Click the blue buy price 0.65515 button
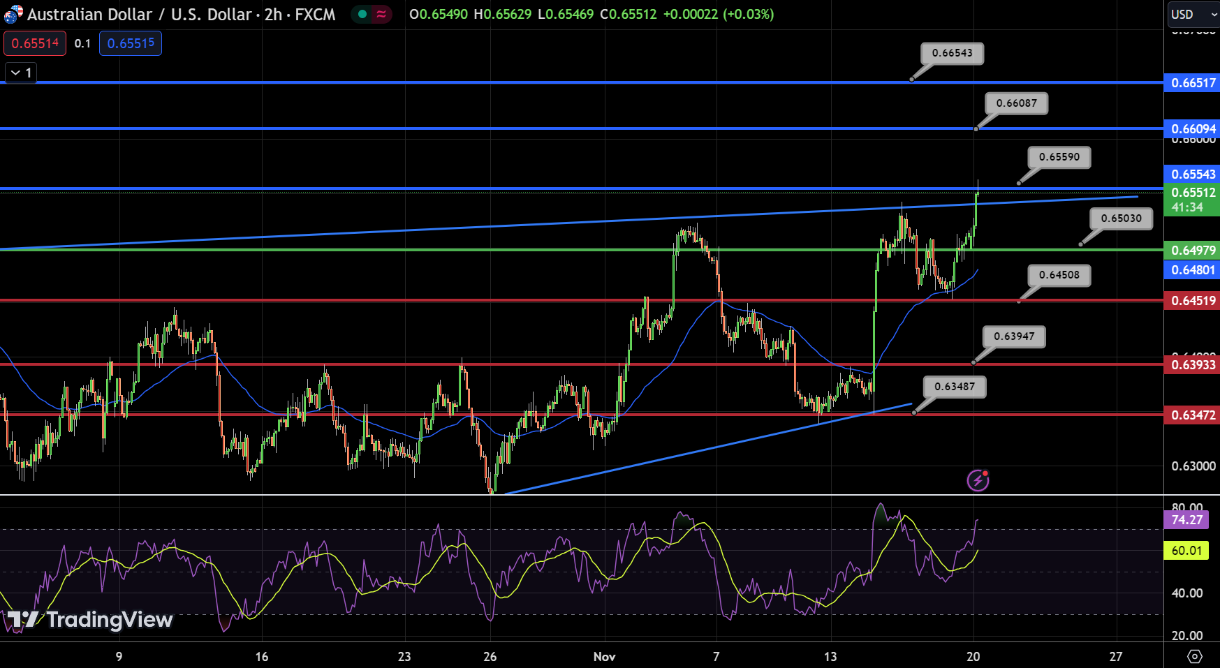Image resolution: width=1220 pixels, height=668 pixels. pos(131,43)
